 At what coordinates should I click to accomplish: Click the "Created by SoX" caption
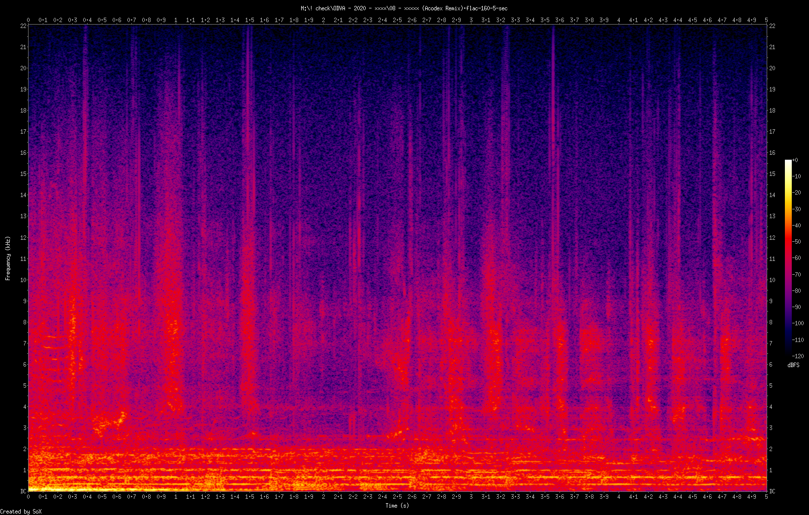pos(21,512)
